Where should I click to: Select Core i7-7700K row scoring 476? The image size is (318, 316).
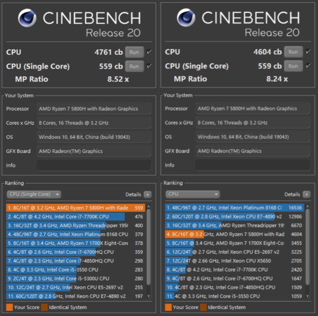[75, 217]
